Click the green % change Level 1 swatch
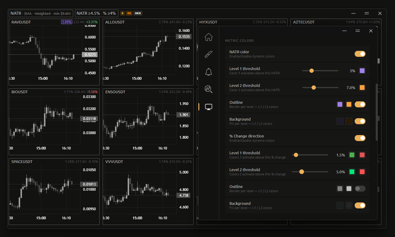395x237 pixels. (x=352, y=155)
